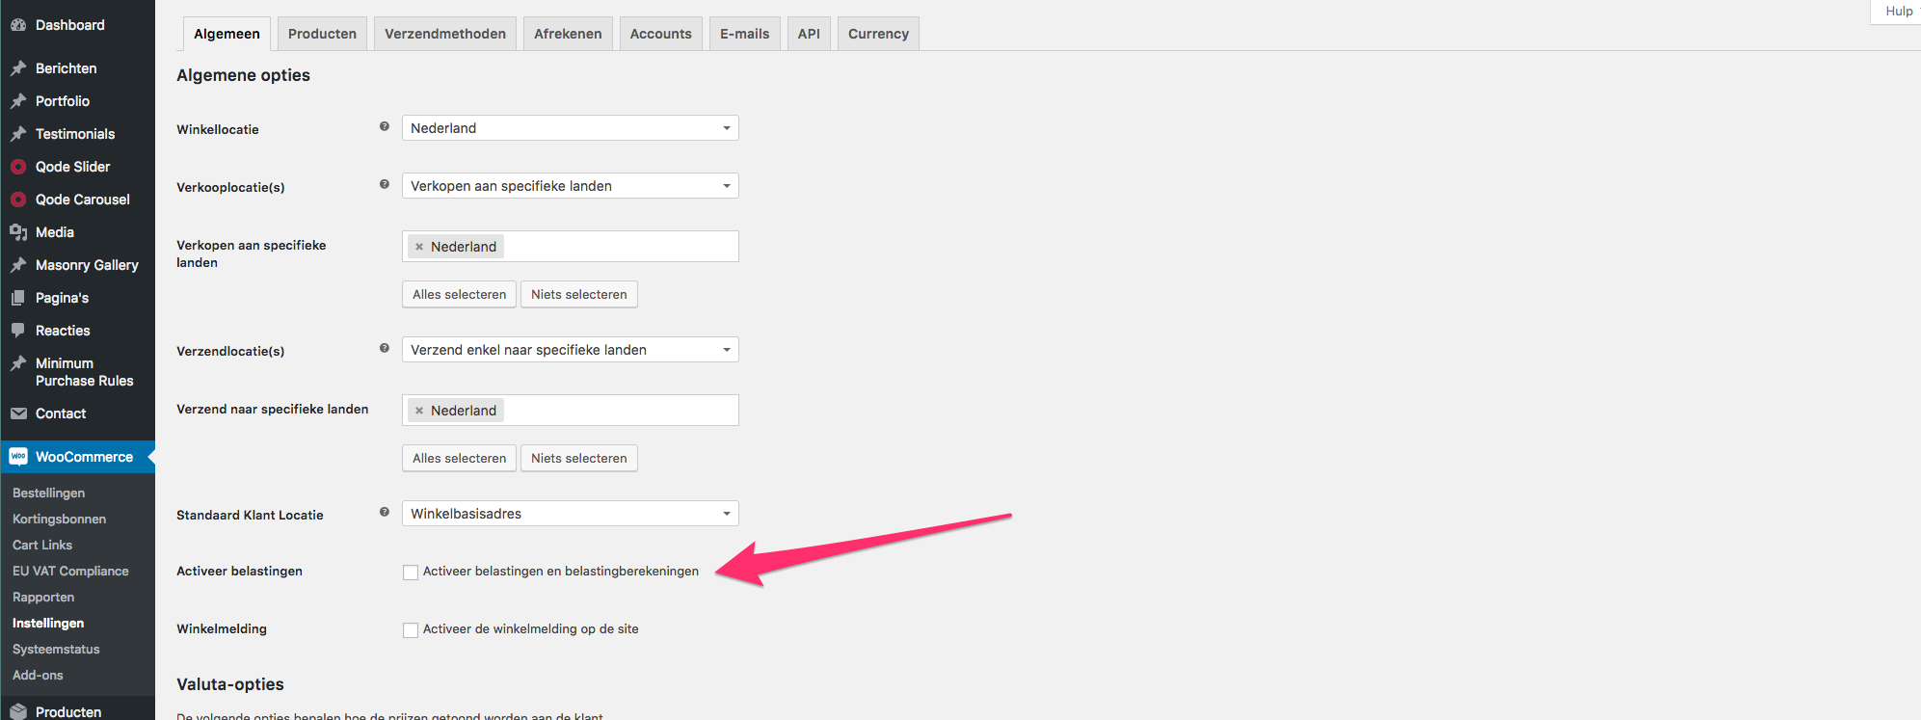The height and width of the screenshot is (720, 1921).
Task: Click the Producten box icon in sidebar
Action: coord(18,711)
